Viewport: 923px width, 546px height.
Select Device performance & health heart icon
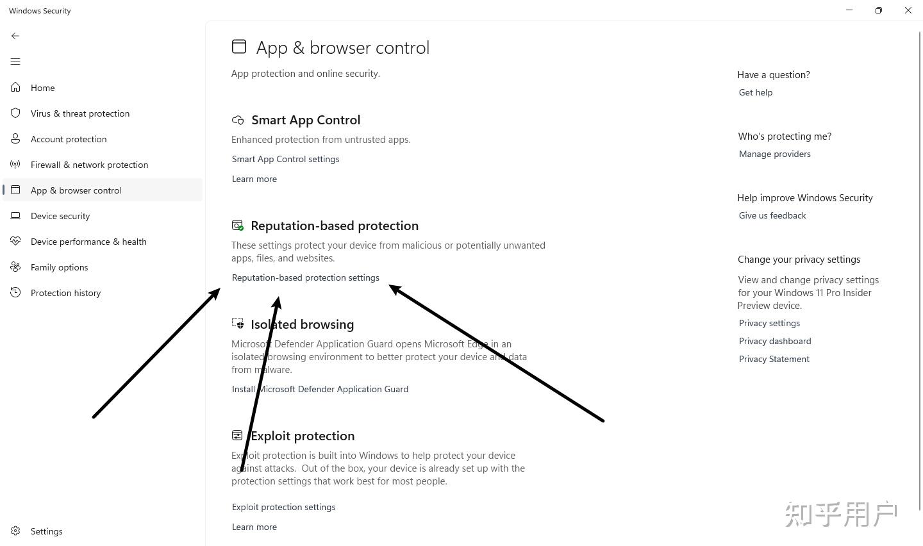click(x=15, y=241)
